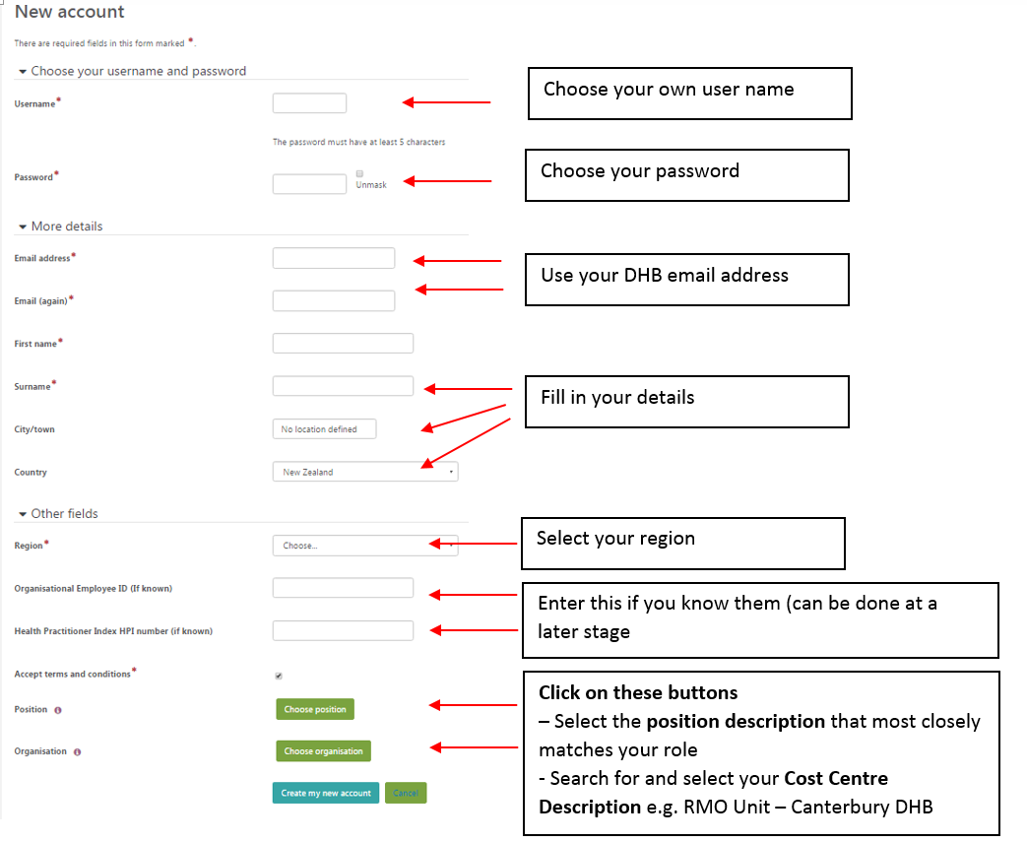This screenshot has height=842, width=1027.
Task: Submit with 'Create my new account' button
Action: [x=325, y=794]
